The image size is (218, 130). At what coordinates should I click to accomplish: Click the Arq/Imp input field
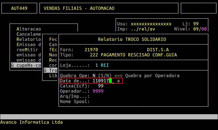109,96
